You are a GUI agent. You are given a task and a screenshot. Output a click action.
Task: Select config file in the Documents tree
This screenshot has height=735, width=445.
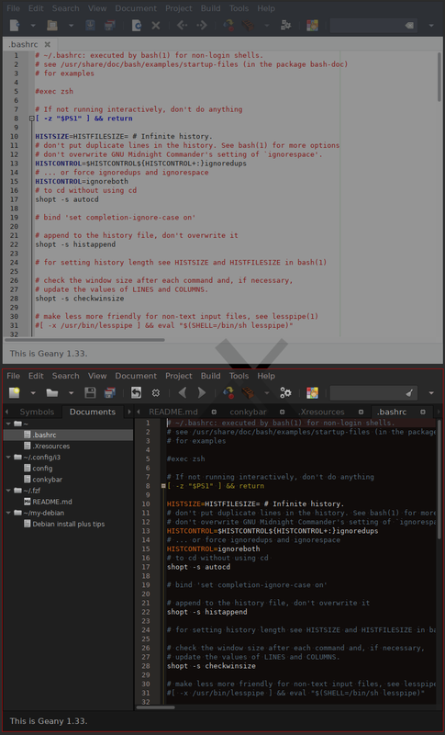42,469
